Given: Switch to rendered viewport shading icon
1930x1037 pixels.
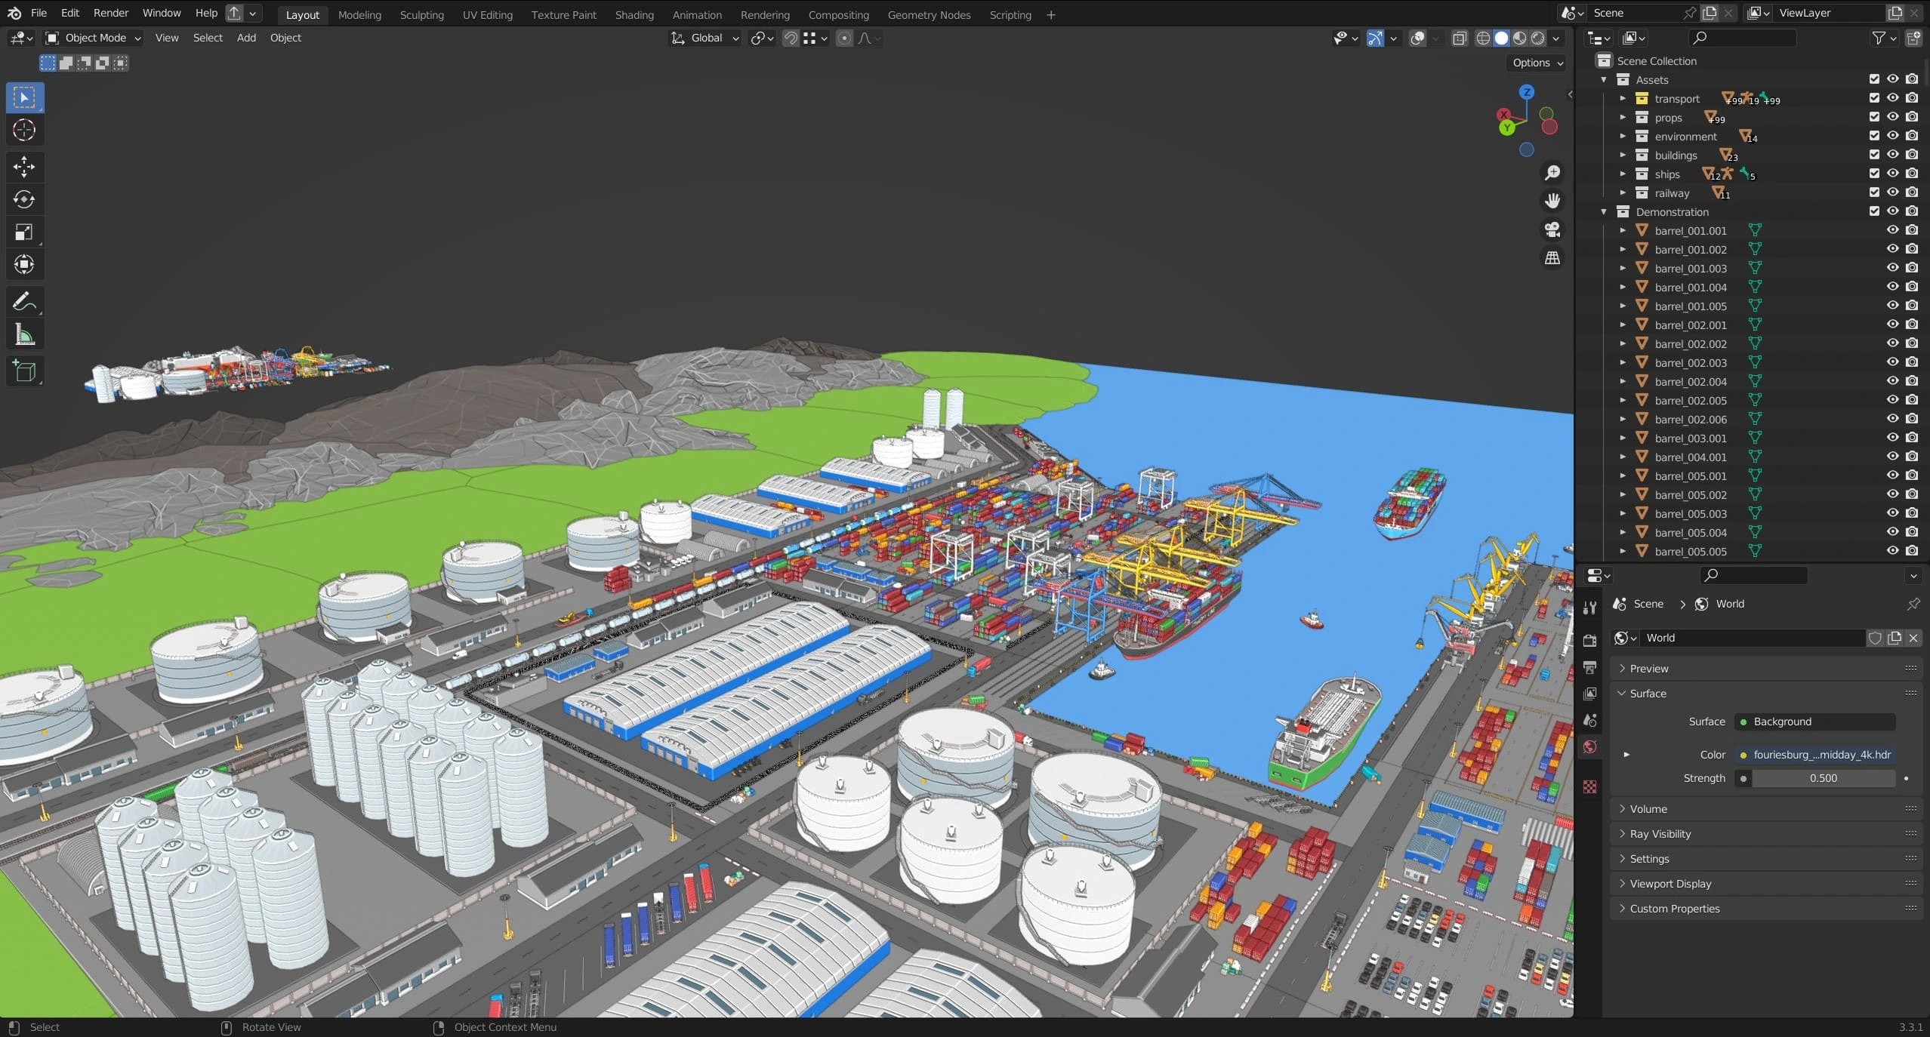Looking at the screenshot, I should point(1537,38).
